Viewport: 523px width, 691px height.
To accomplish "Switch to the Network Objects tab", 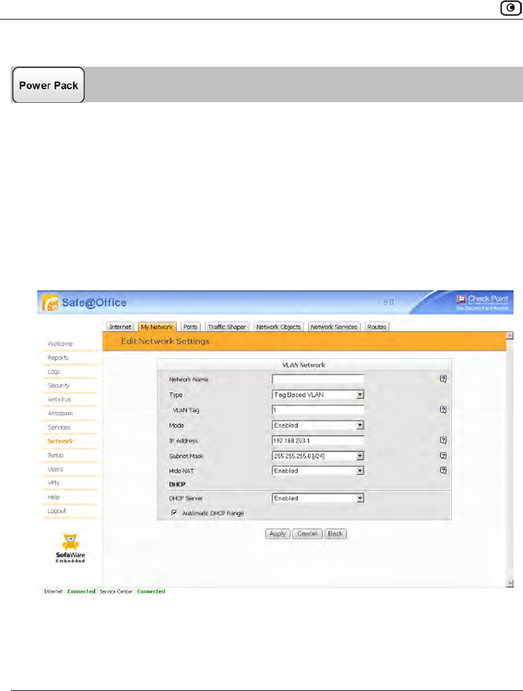I will (279, 327).
